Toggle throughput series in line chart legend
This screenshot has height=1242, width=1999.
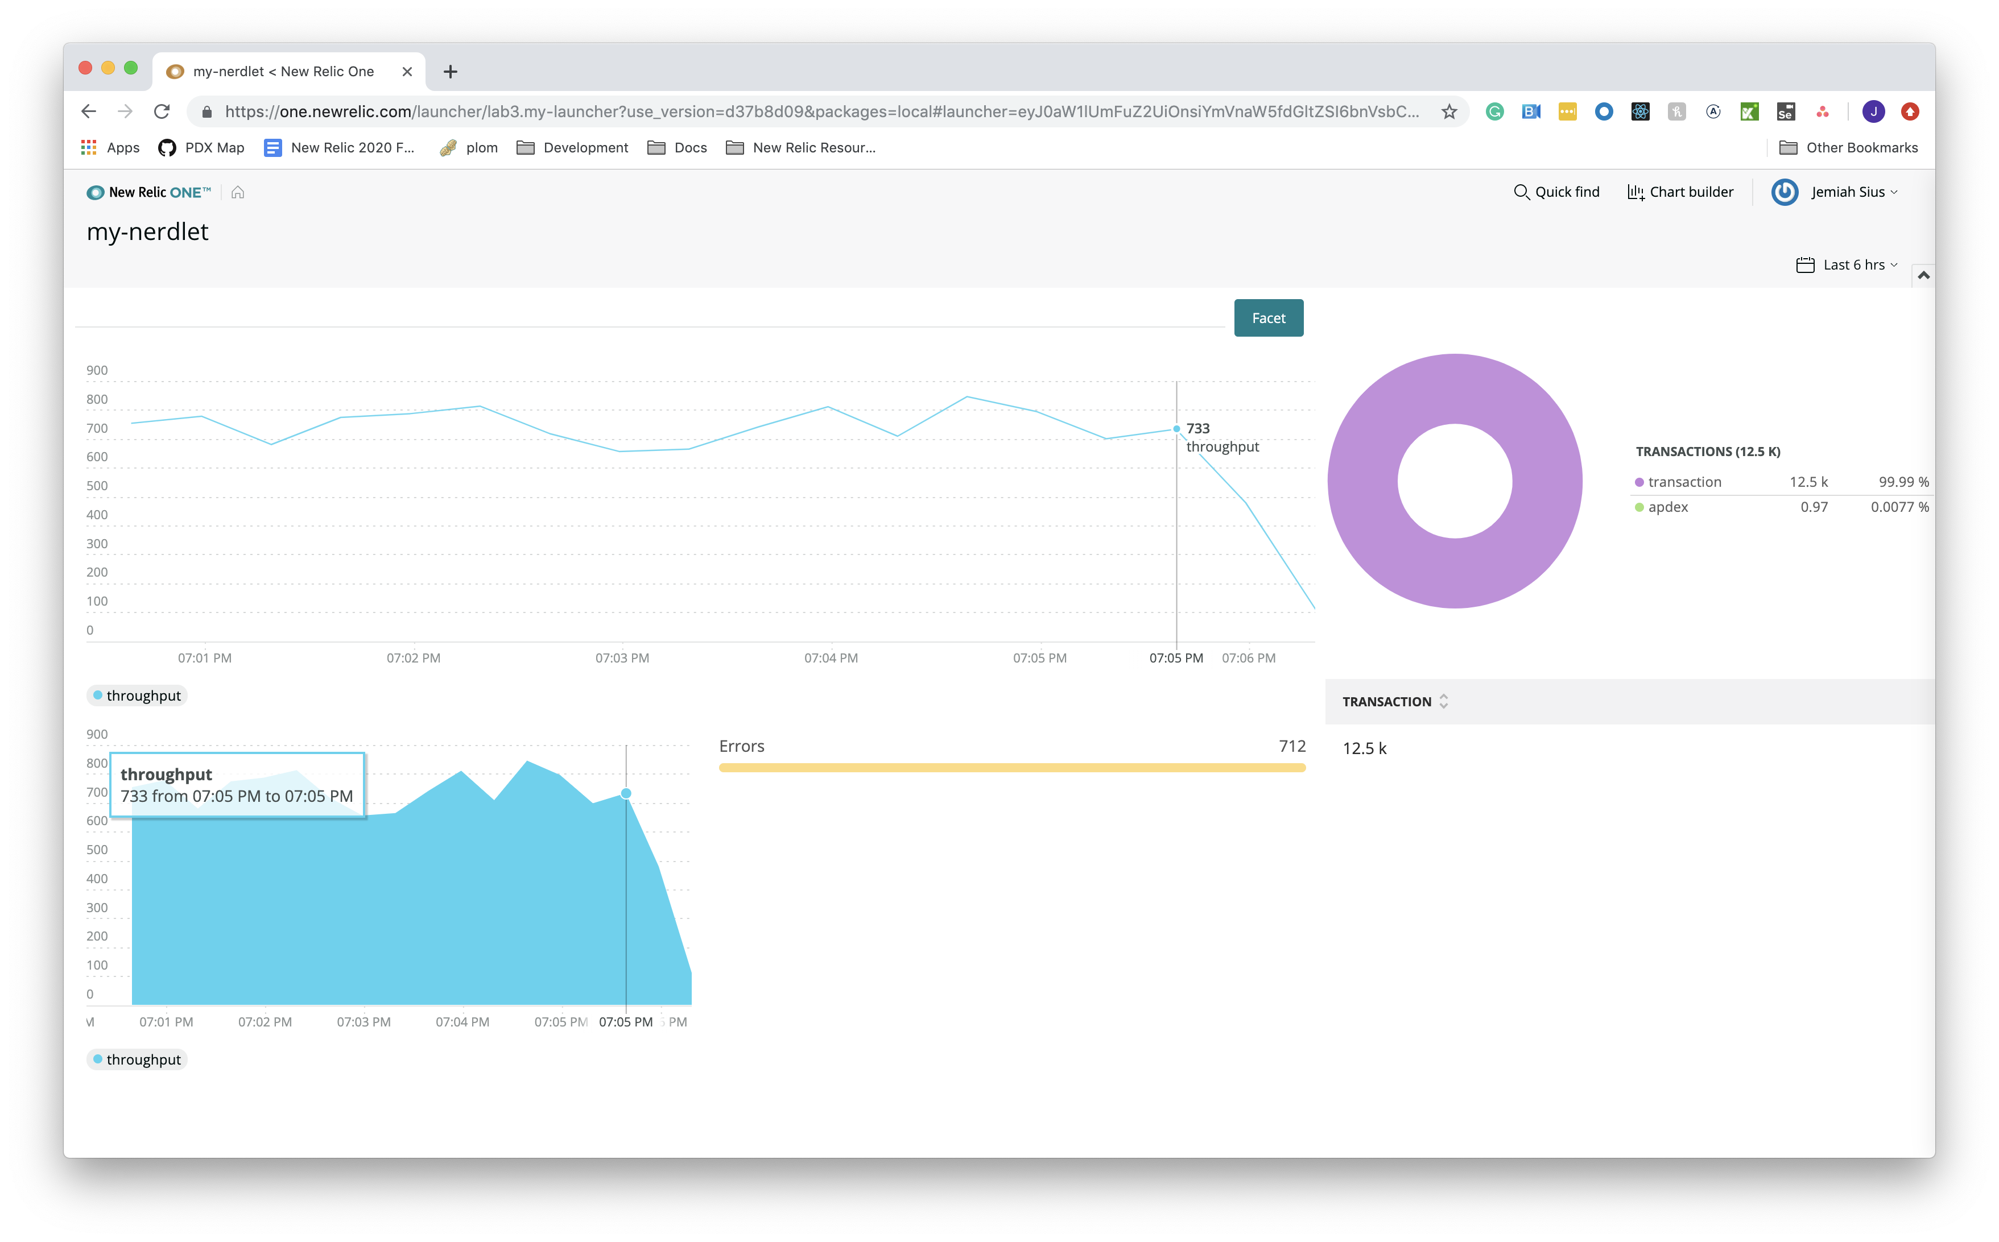pyautogui.click(x=137, y=695)
